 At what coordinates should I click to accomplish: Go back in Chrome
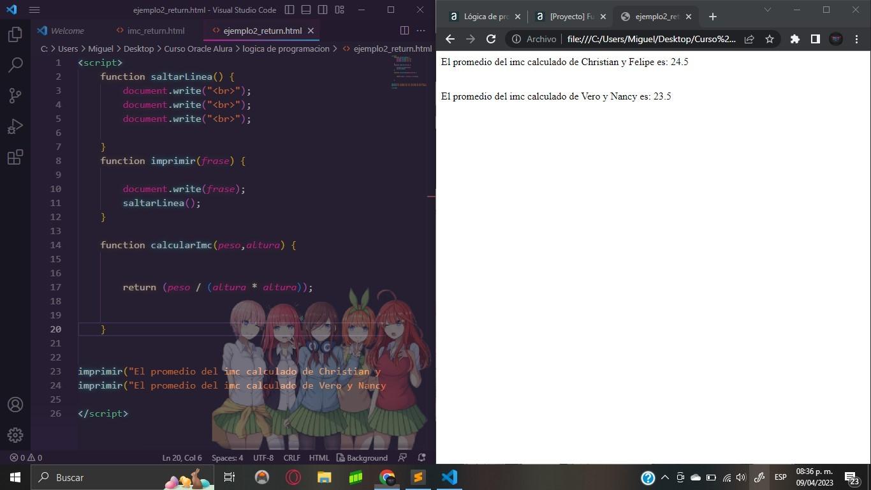pos(450,39)
